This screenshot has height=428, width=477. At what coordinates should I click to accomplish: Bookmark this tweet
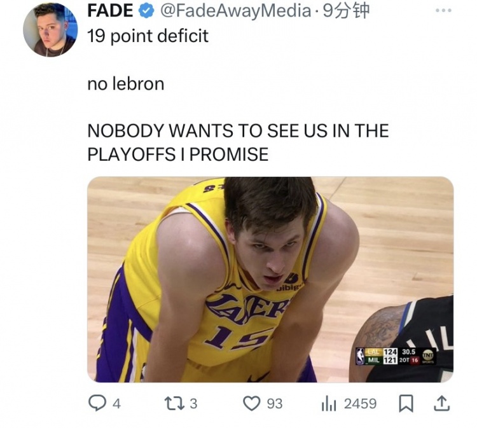point(406,403)
